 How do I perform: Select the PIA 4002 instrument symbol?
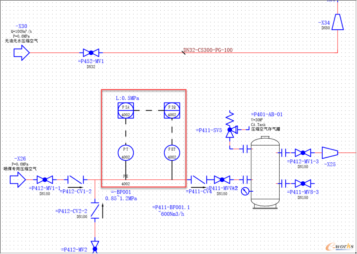click(126, 111)
